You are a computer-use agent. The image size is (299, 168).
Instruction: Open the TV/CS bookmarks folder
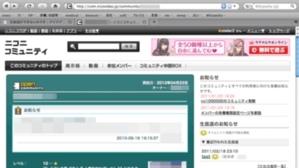coord(140,15)
